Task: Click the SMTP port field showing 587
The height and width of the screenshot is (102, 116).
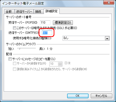Action: (x=47, y=33)
